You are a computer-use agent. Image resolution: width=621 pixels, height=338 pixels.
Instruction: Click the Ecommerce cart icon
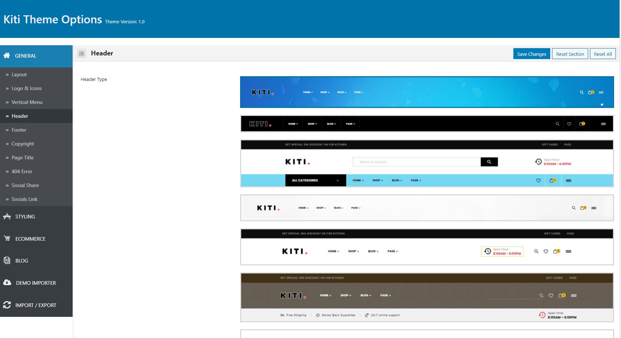pos(7,238)
